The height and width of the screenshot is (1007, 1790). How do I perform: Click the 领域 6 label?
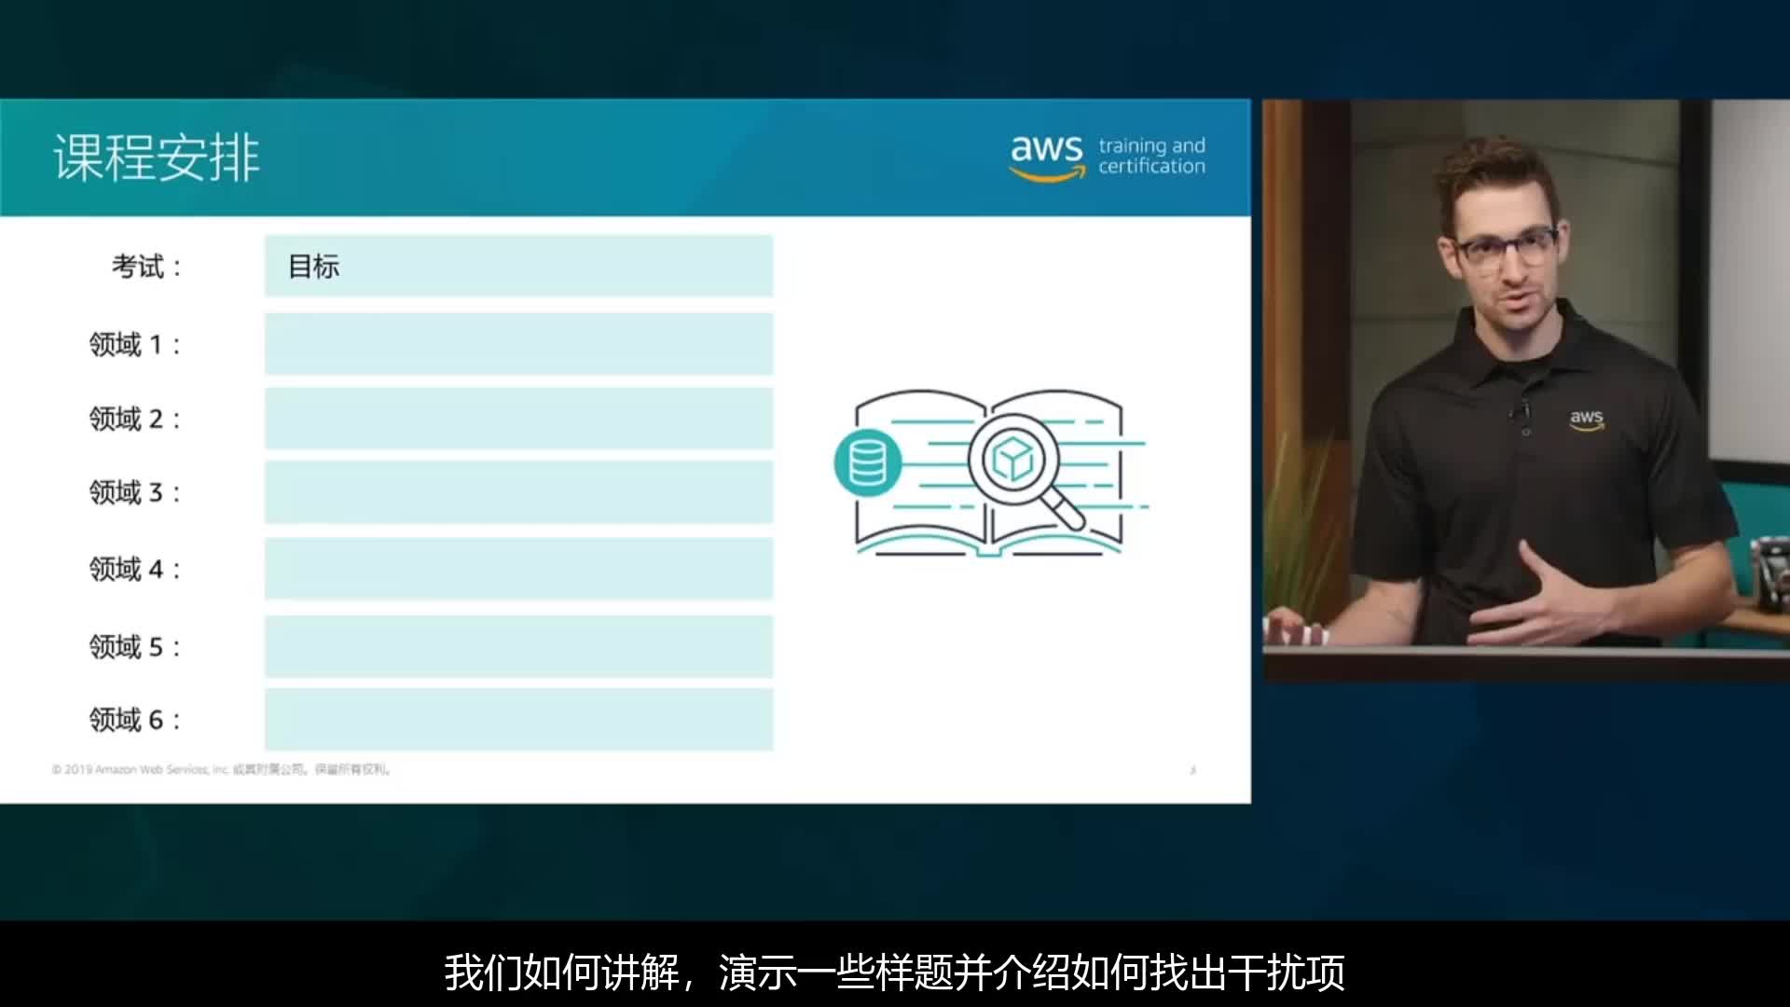[134, 720]
